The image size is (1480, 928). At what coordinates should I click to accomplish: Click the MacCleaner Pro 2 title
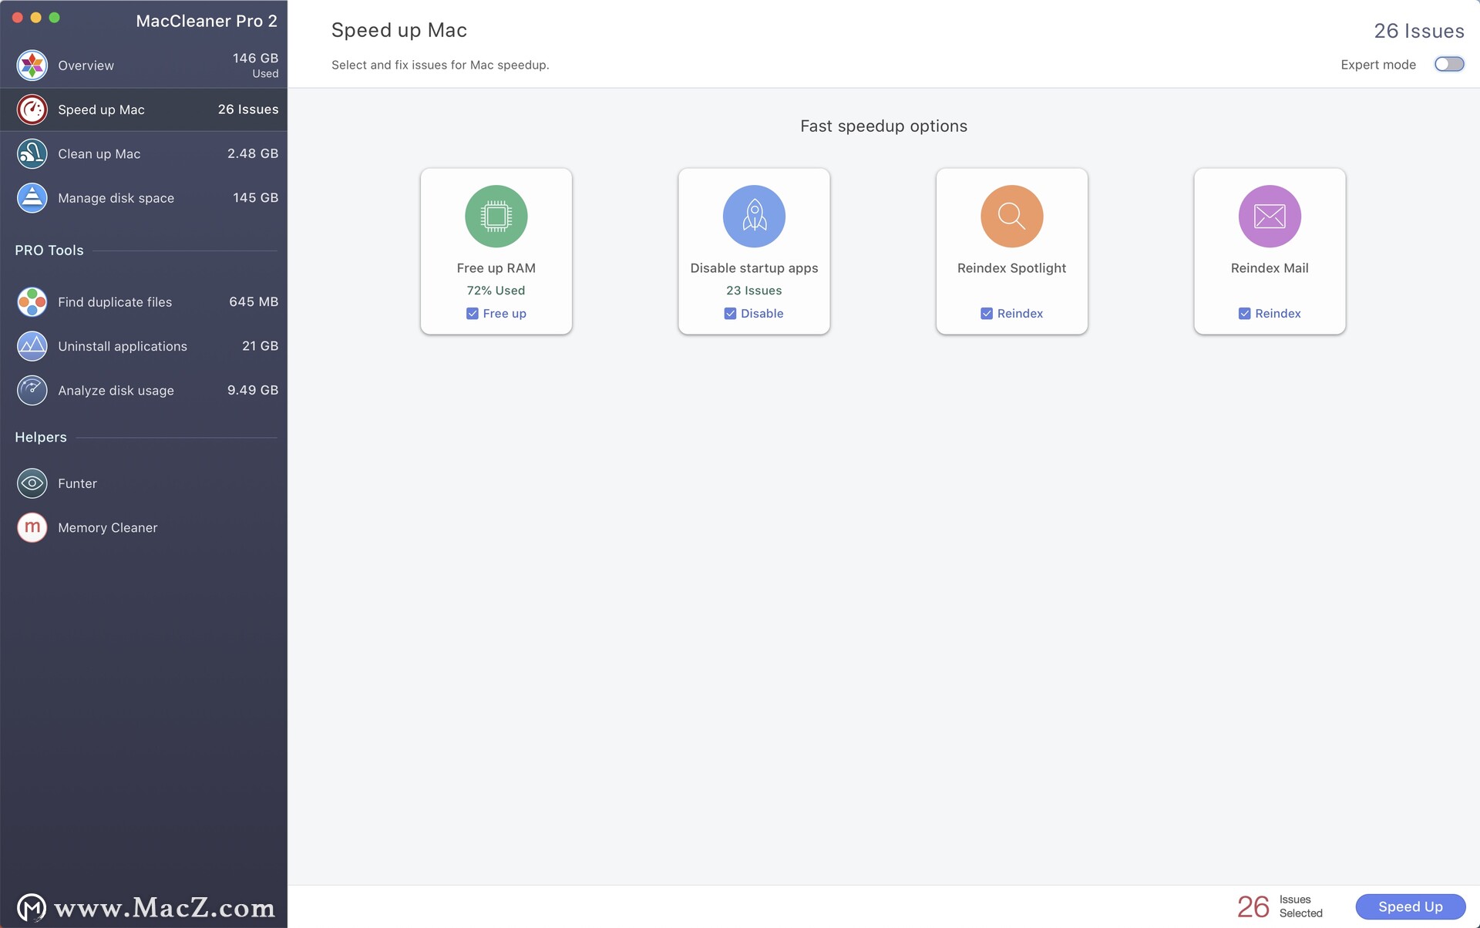[x=207, y=21]
